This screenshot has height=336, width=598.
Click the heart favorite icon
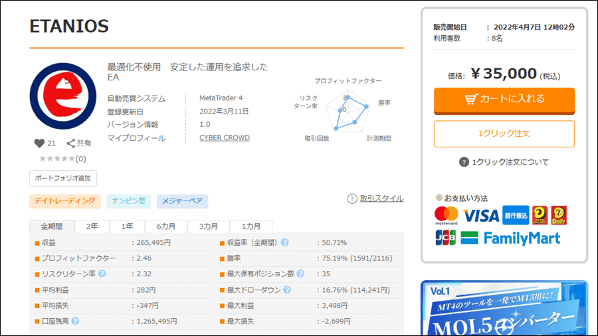coord(39,143)
